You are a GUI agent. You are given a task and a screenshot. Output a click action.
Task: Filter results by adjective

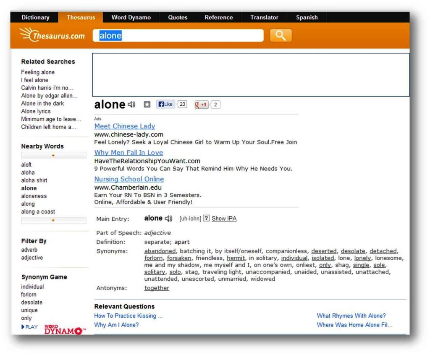click(32, 258)
